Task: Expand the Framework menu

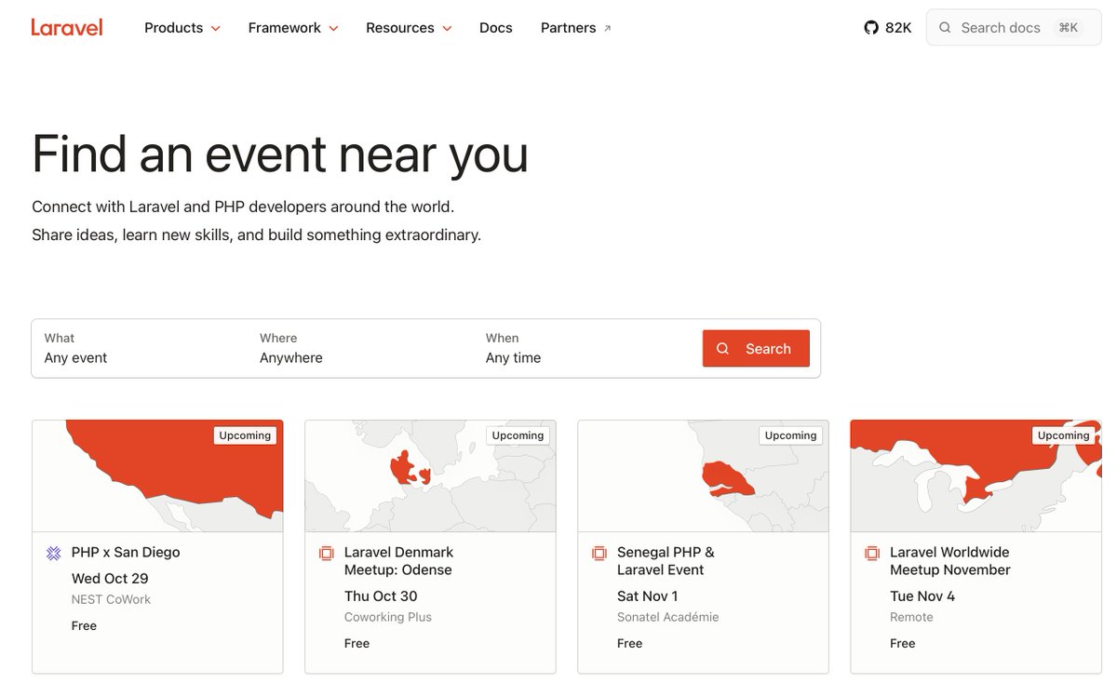Action: pos(293,28)
